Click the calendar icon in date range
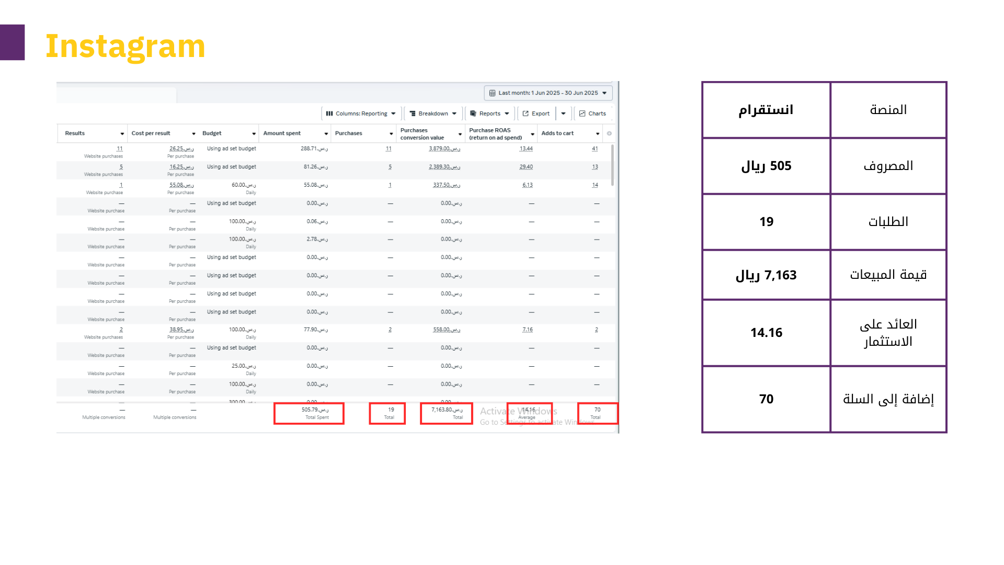 click(492, 93)
